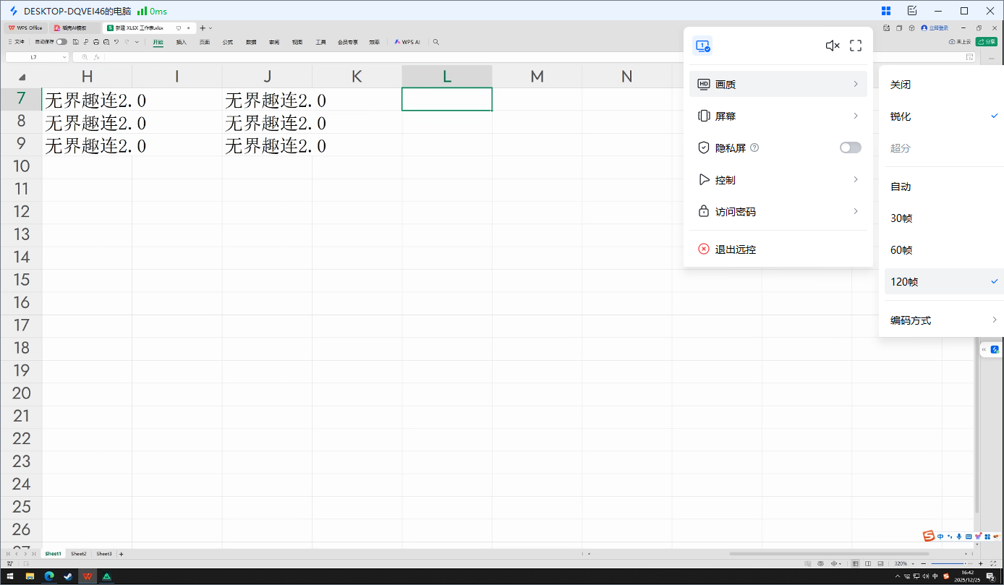Click cell H7 containing 无界趣连2.0
This screenshot has height=585, width=1004.
point(87,100)
